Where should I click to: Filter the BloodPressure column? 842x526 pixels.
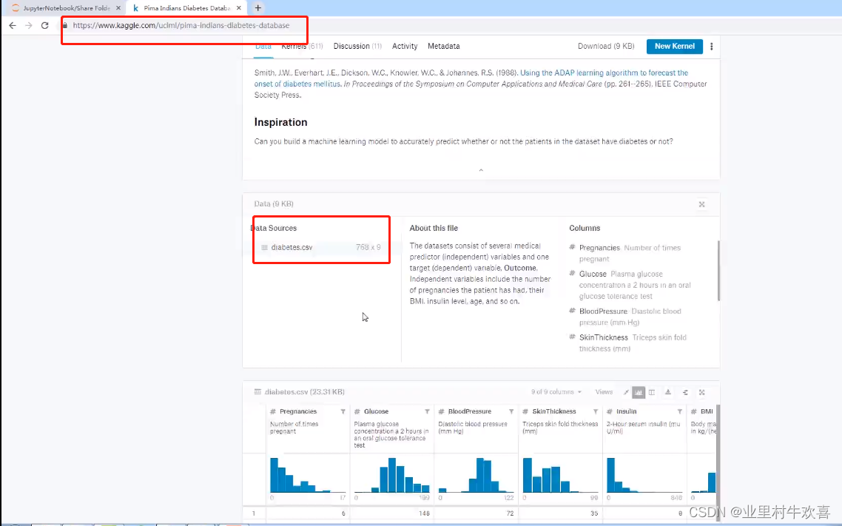[x=511, y=411]
